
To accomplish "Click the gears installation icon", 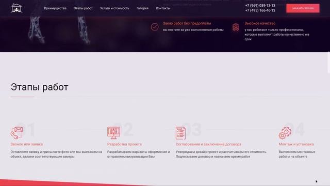I will 285,133.
